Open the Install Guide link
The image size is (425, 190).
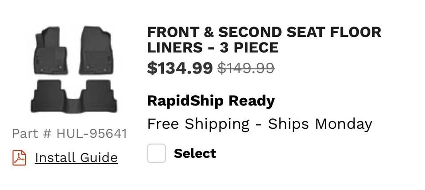coord(76,158)
